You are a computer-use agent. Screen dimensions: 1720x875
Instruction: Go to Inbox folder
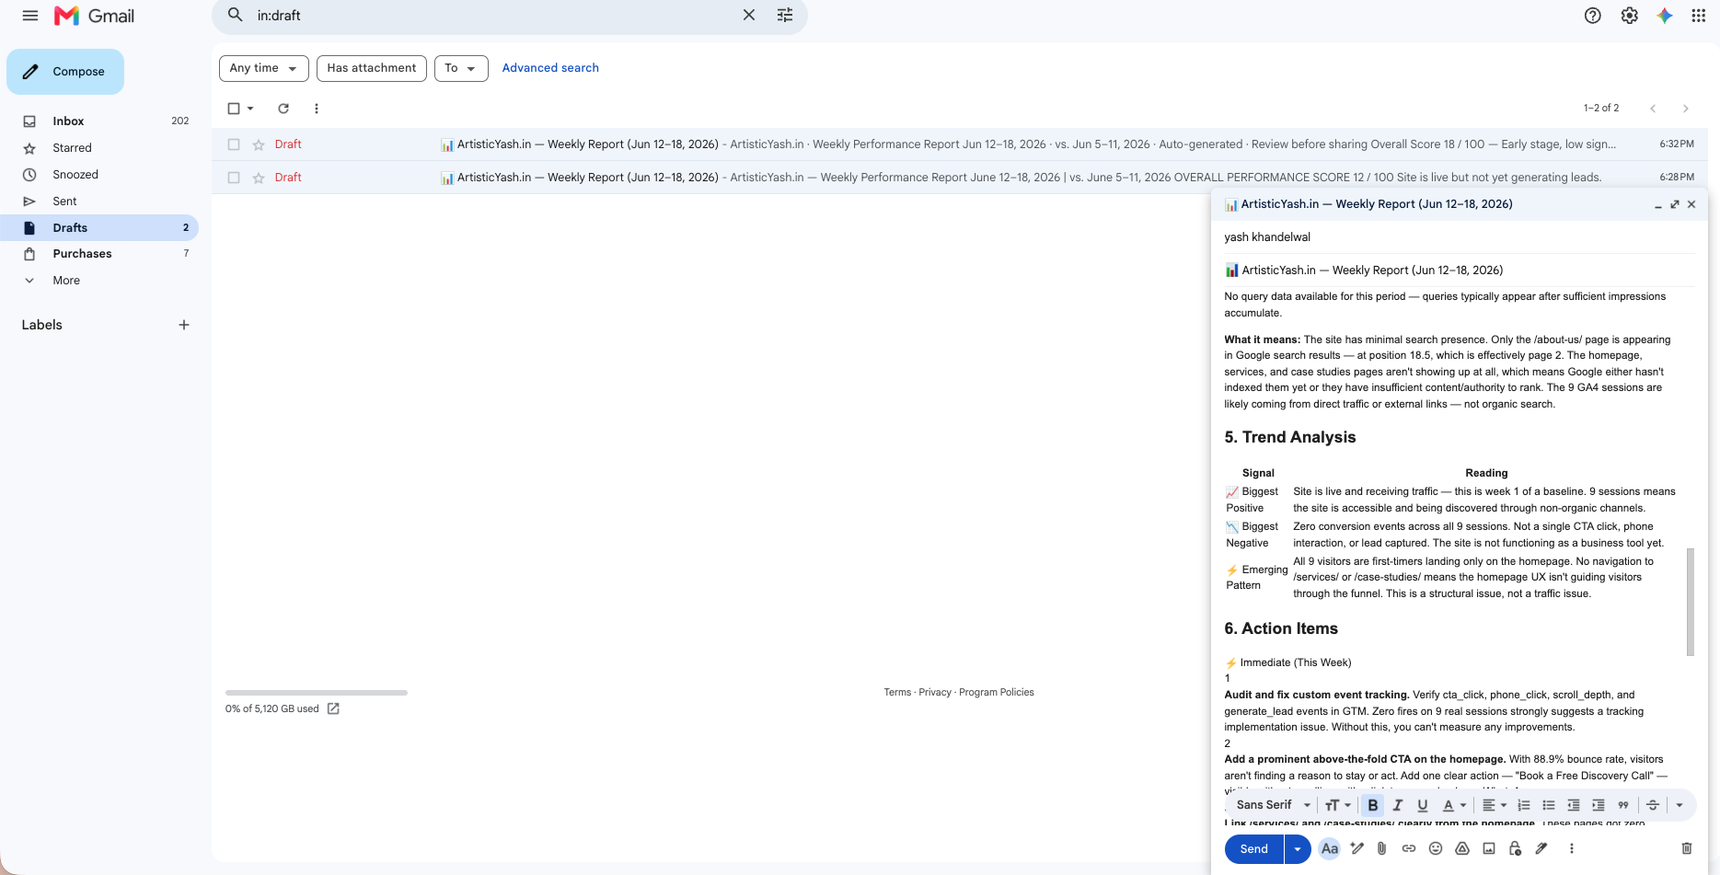pos(99,121)
